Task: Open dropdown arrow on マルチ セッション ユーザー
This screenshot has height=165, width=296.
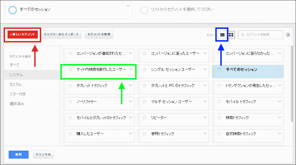Action: click(x=205, y=101)
